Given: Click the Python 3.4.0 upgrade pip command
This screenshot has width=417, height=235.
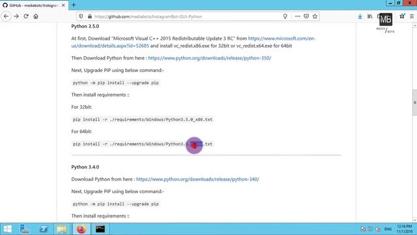Looking at the screenshot, I should pyautogui.click(x=116, y=204).
